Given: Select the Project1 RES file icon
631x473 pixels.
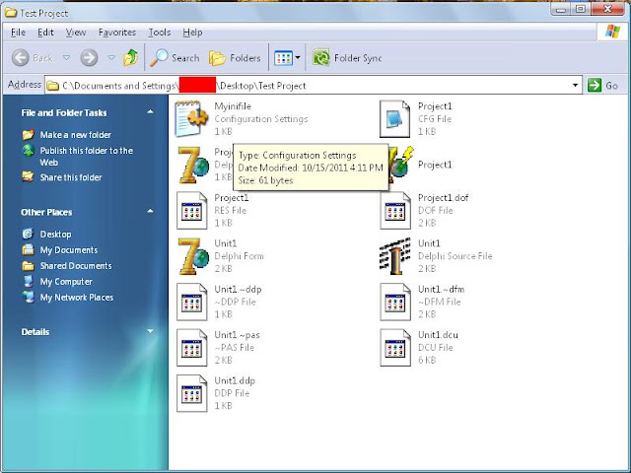Looking at the screenshot, I should click(191, 210).
